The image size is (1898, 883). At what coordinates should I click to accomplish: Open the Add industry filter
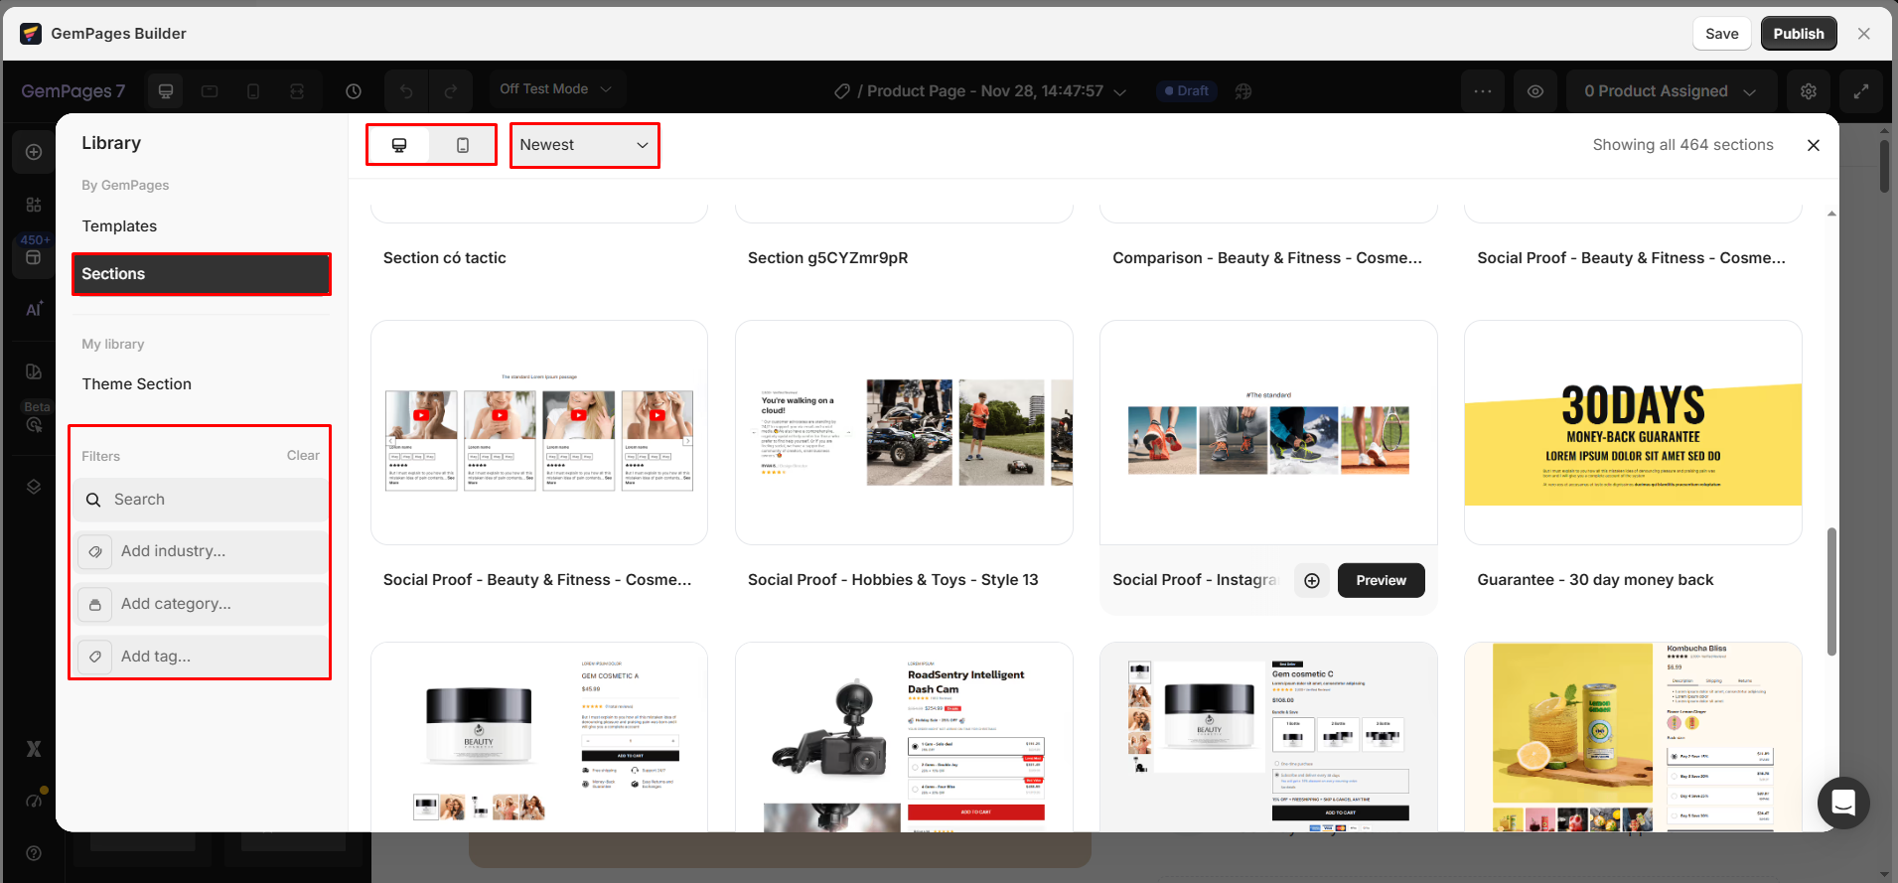201,551
